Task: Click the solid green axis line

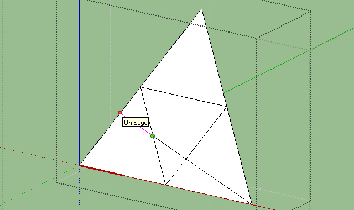Action: [289, 60]
